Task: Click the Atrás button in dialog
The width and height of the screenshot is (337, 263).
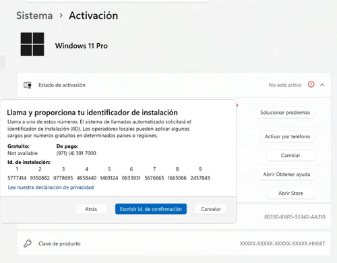Action: click(x=91, y=209)
